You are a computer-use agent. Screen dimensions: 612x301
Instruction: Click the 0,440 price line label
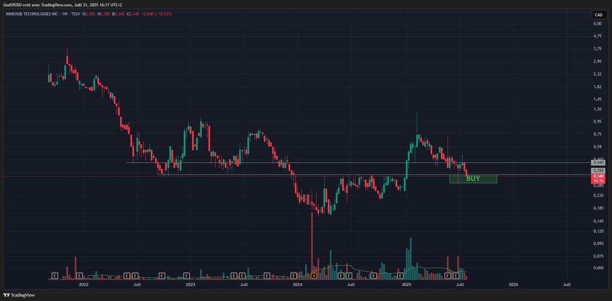(x=598, y=163)
